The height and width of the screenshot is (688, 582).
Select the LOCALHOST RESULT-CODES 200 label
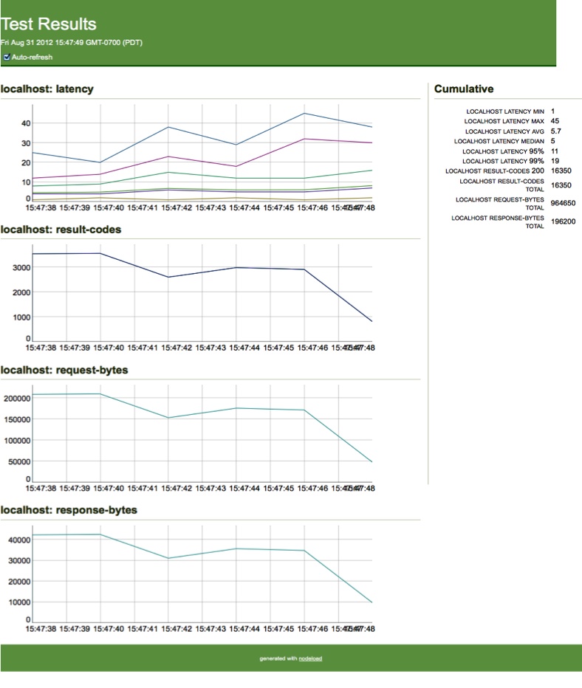tap(495, 171)
